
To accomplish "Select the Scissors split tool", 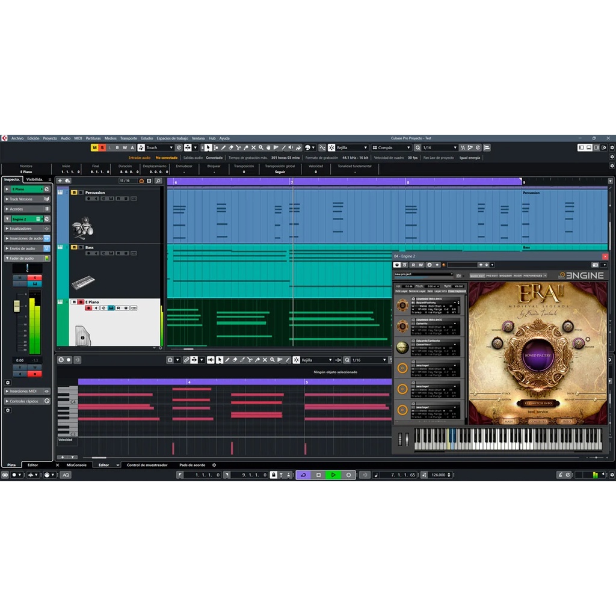I will pos(238,147).
